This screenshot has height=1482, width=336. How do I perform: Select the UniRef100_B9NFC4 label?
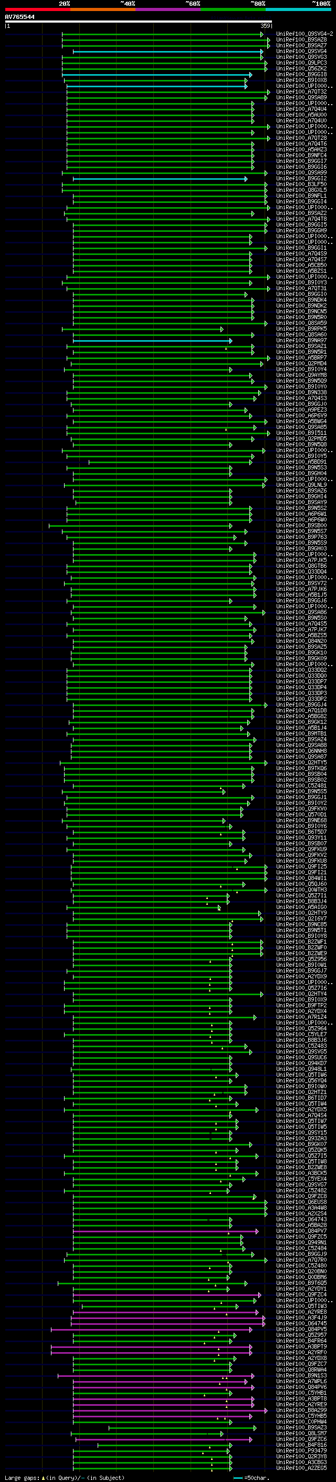coord(301,155)
